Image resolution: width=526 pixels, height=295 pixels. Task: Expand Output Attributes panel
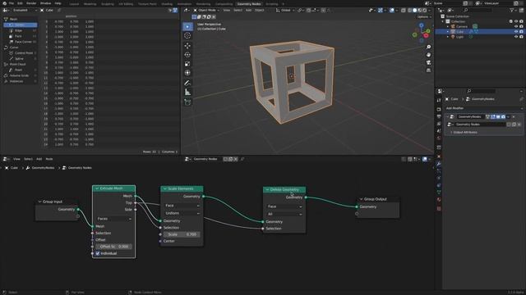[464, 133]
